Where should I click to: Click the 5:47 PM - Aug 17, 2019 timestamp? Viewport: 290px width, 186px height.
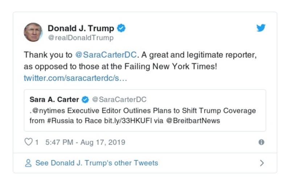coord(85,142)
